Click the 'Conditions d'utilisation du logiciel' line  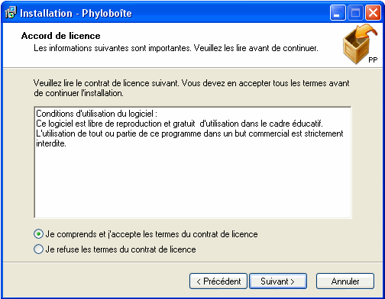pos(96,114)
